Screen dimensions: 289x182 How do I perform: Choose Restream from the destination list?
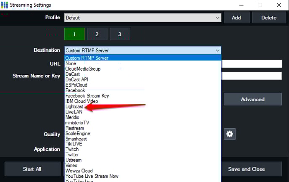tap(75, 128)
